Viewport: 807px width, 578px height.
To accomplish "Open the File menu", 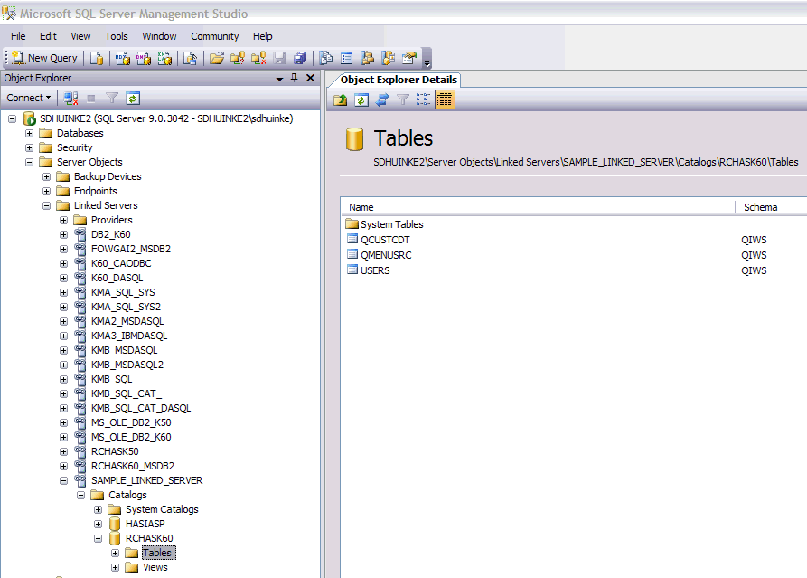I will [x=18, y=36].
